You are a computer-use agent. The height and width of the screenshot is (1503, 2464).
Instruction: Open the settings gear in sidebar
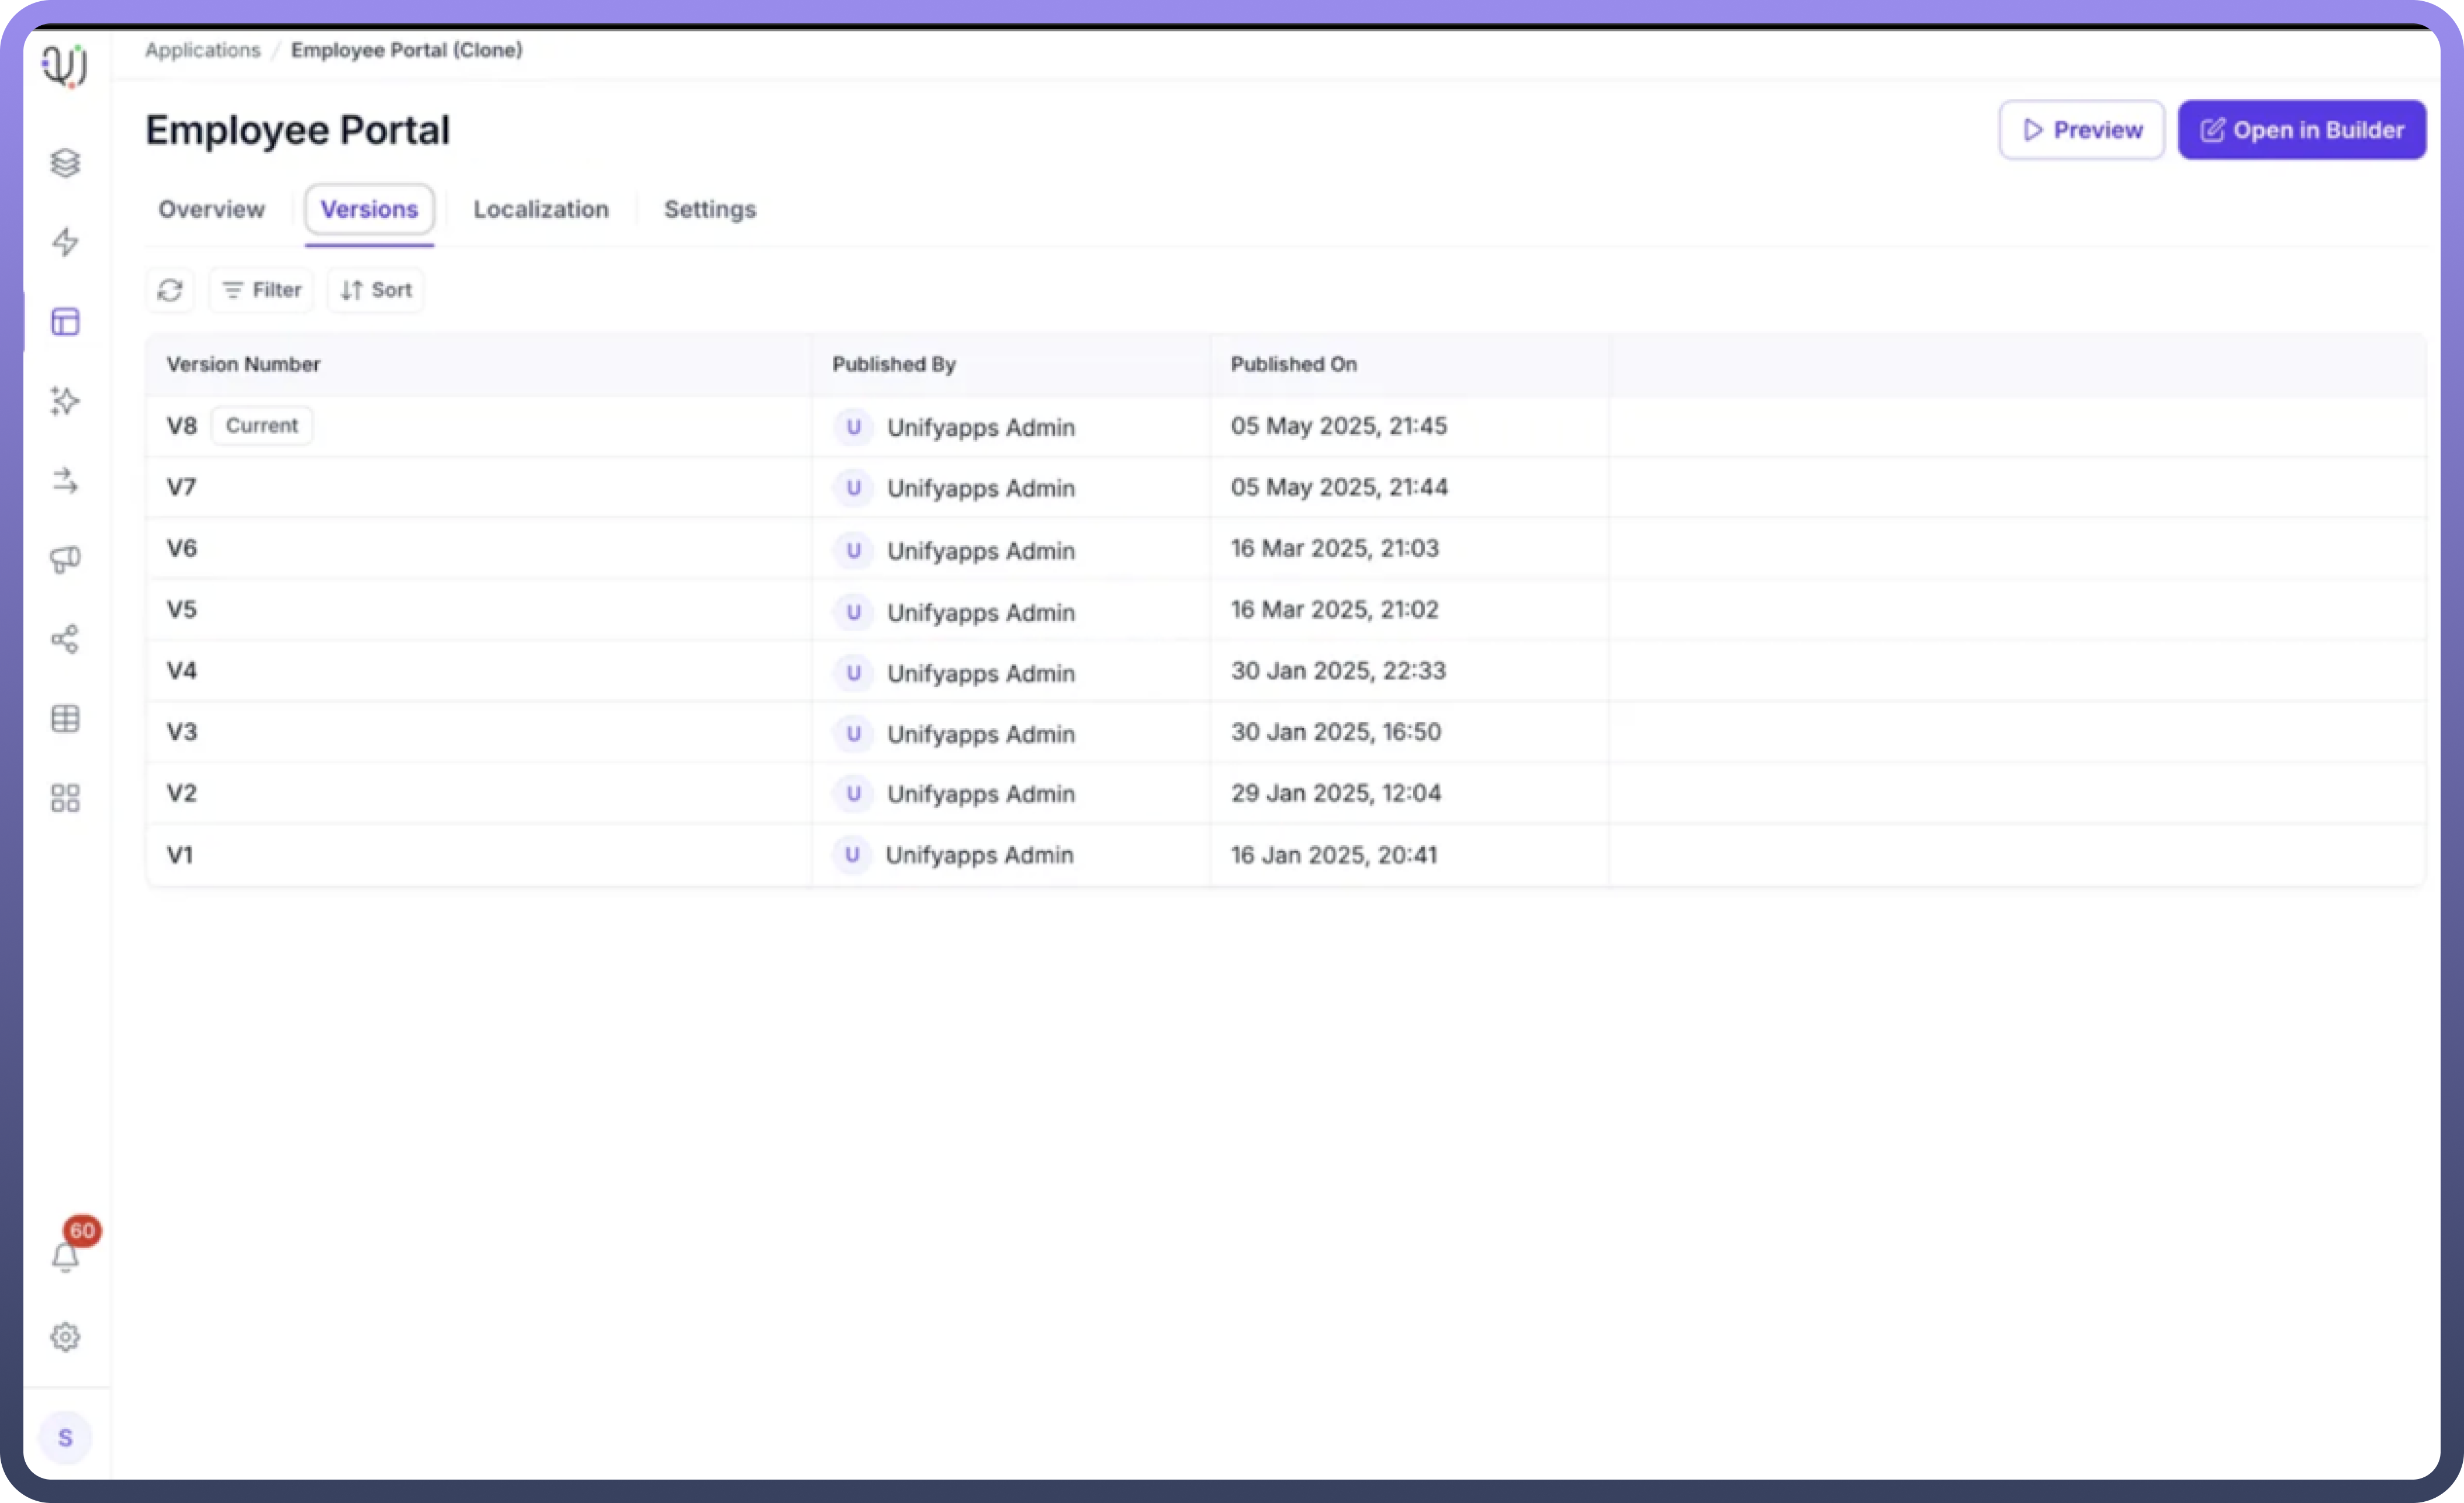pyautogui.click(x=65, y=1337)
